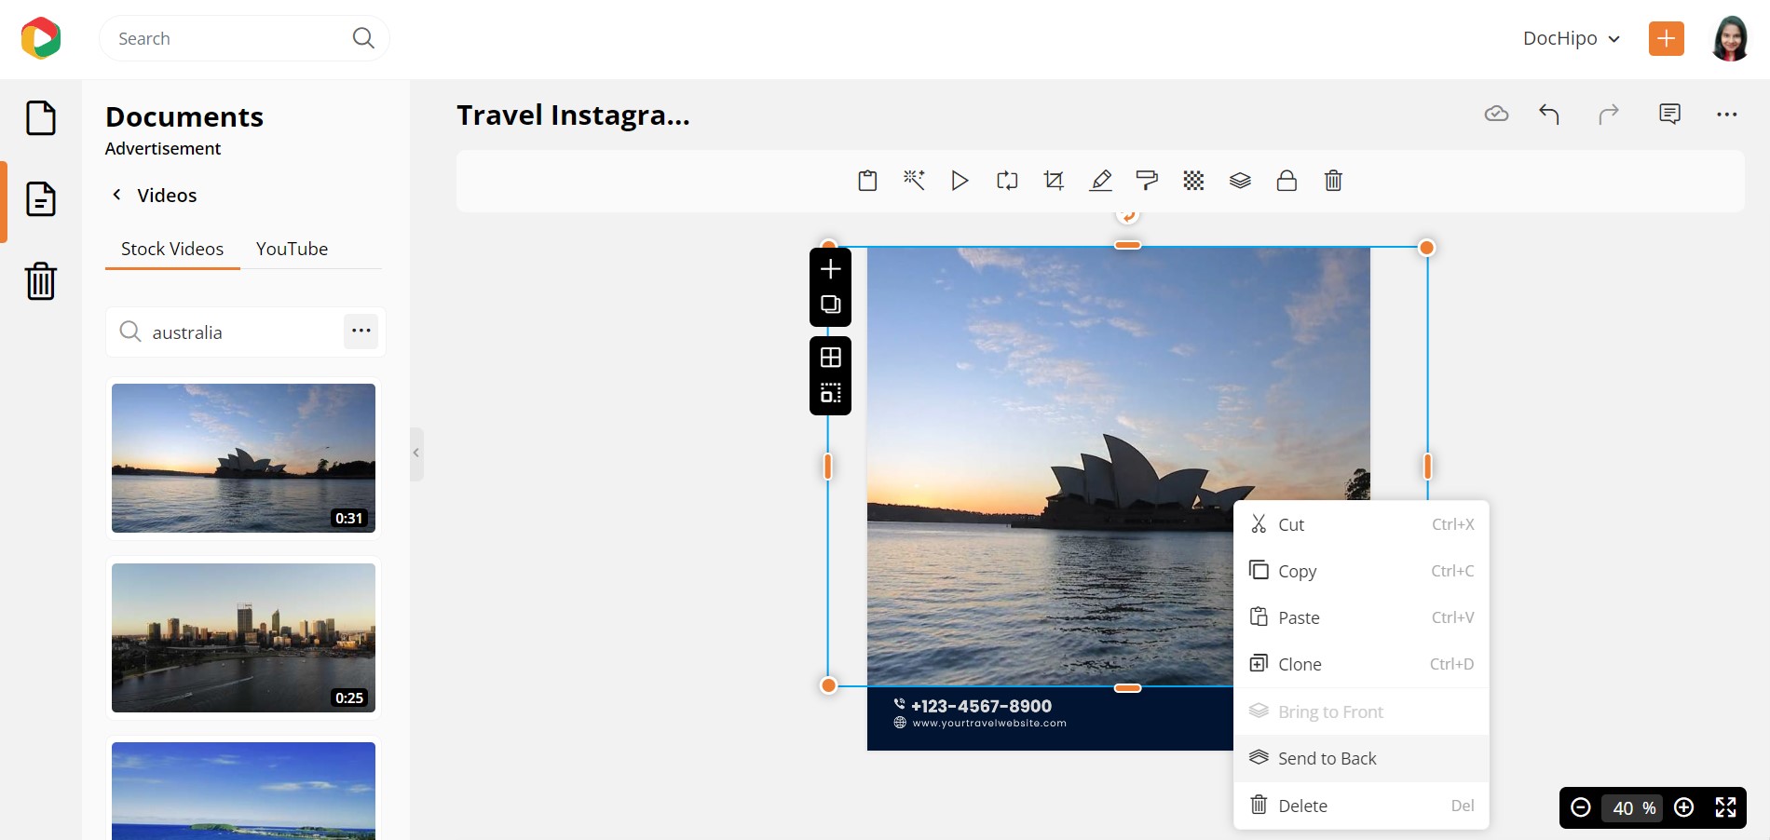1770x840 pixels.
Task: Open the trash sidebar icon
Action: (41, 280)
